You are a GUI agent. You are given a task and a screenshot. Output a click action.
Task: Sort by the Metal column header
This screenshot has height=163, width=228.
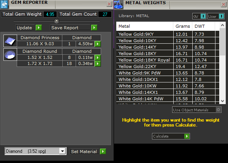pos(144,26)
